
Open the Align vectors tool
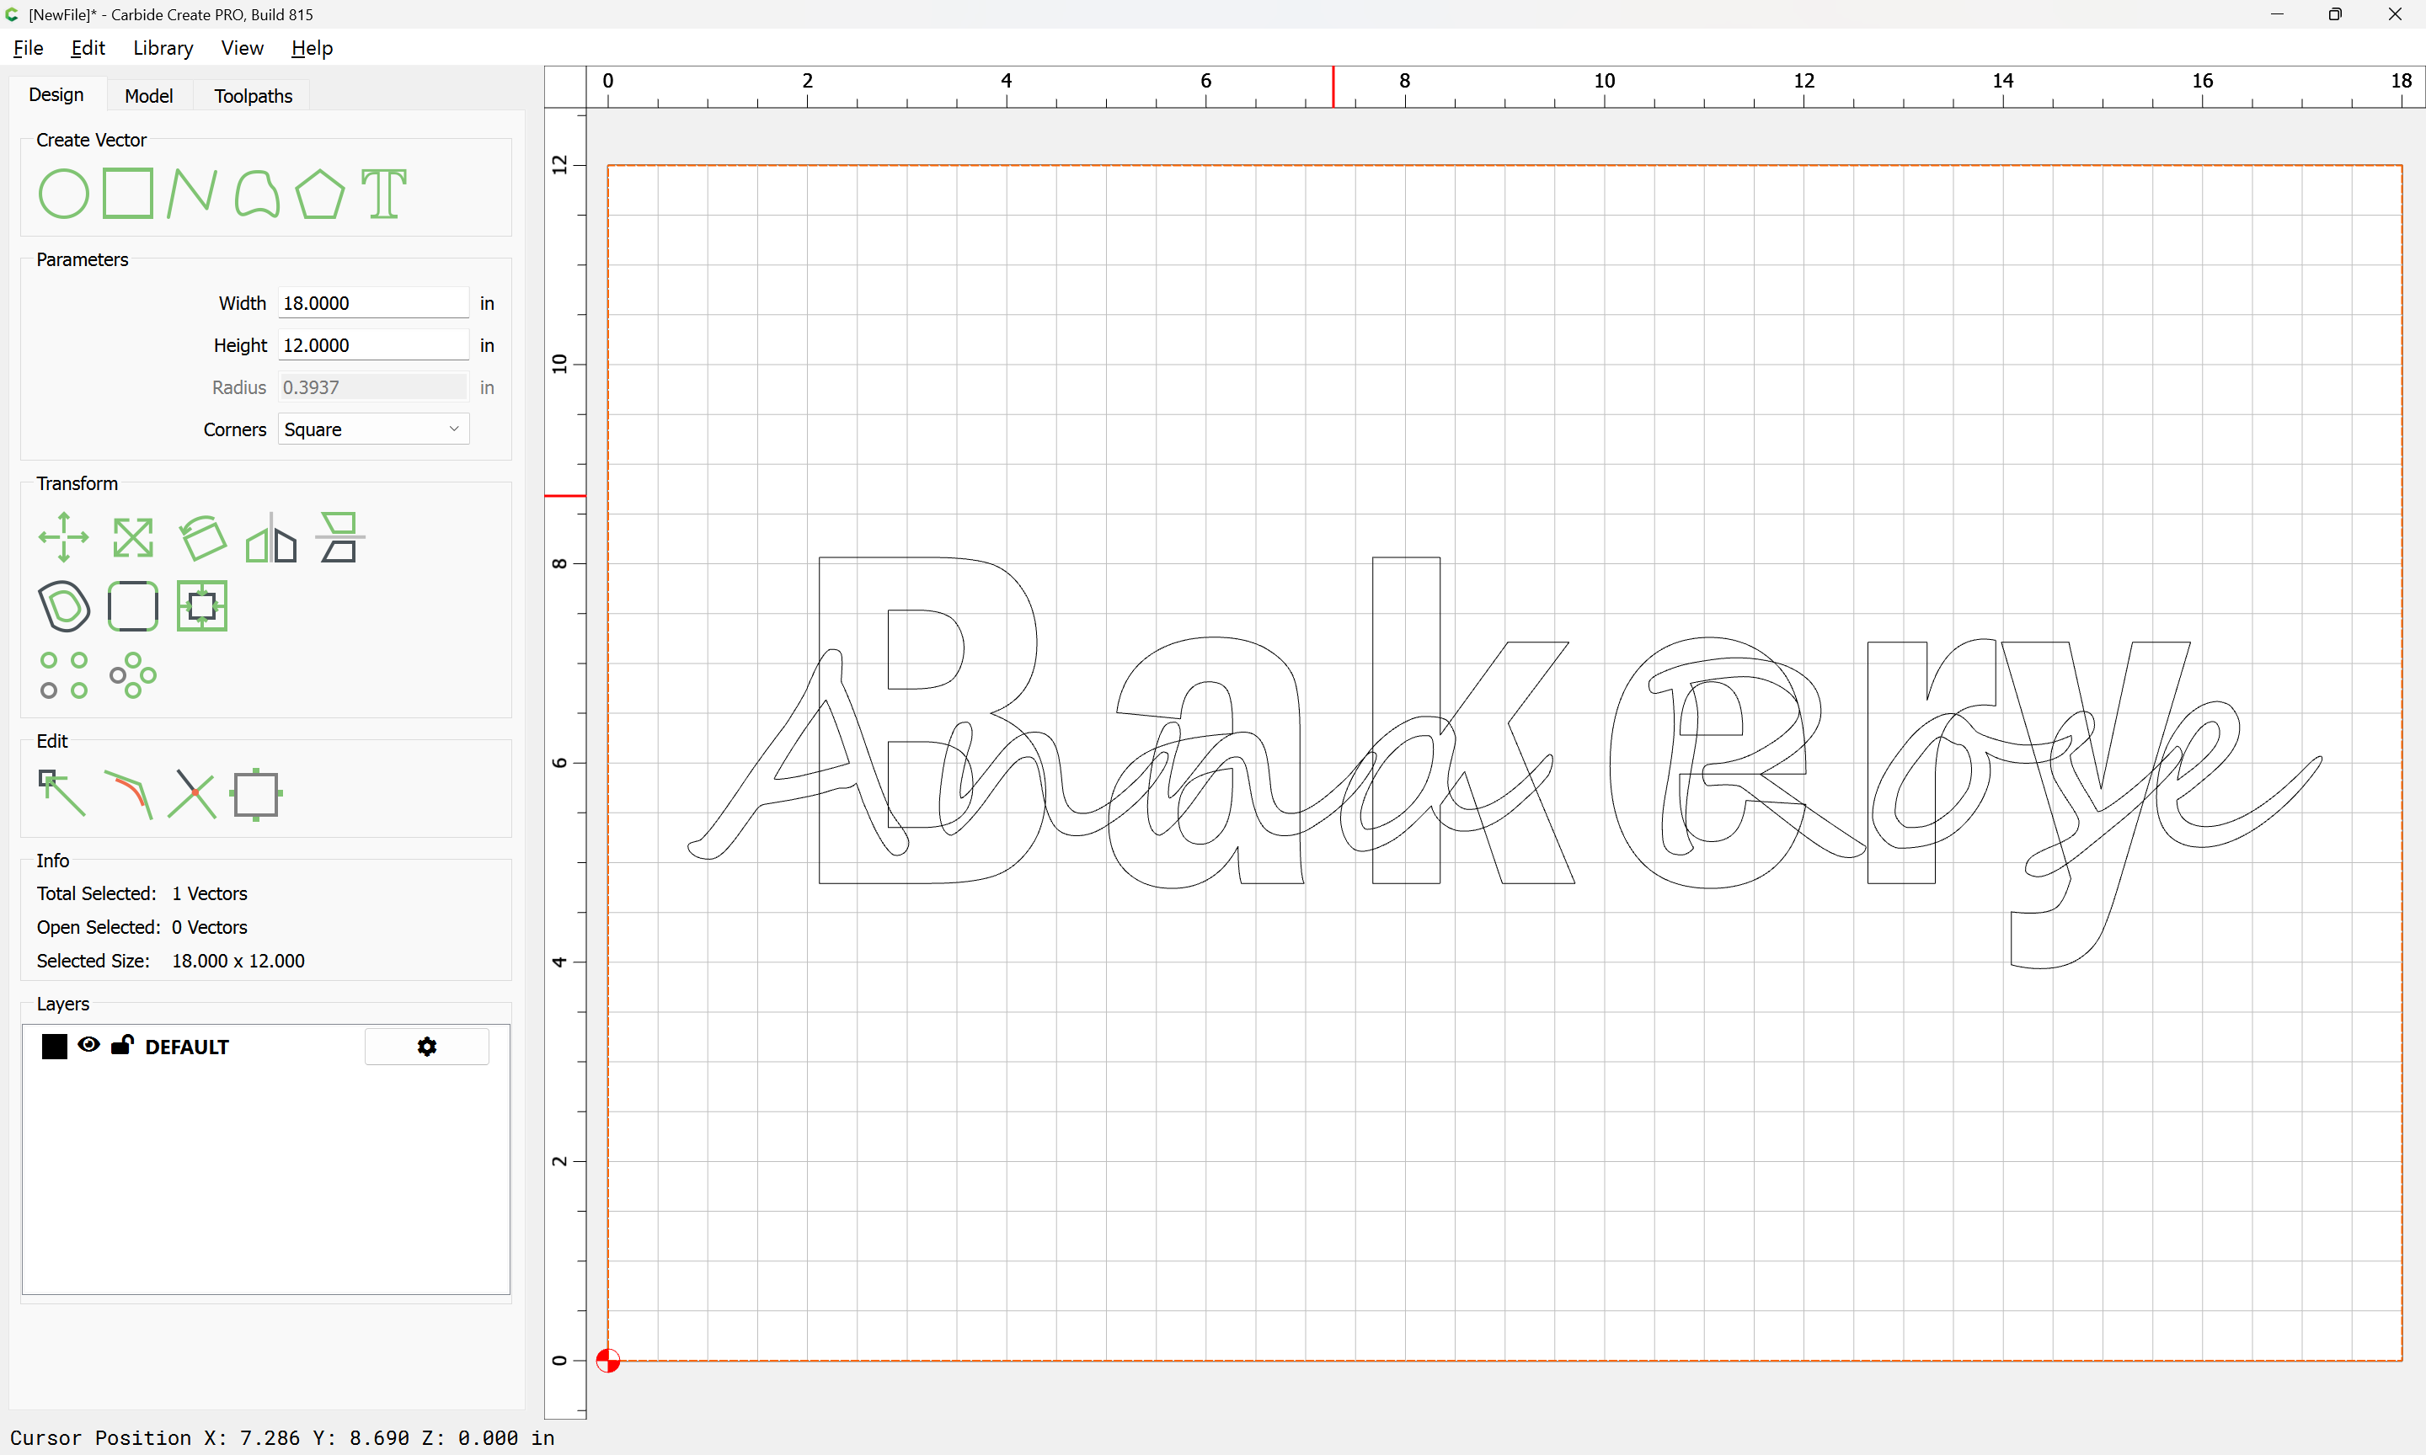click(339, 537)
